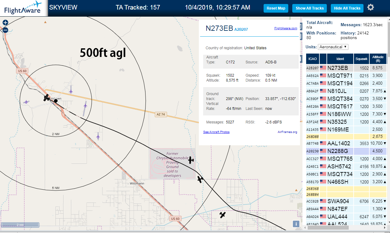Open AirFrames.org link
The width and height of the screenshot is (390, 233).
287,132
